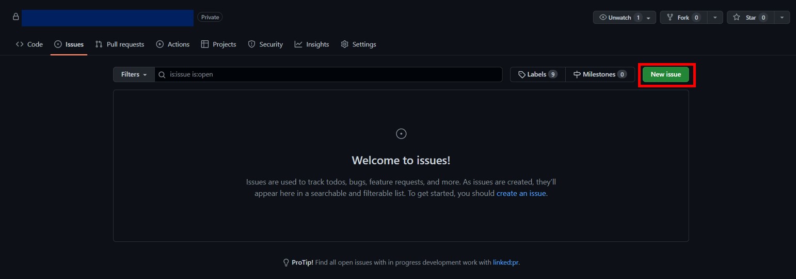Click the private repository lock icon

pyautogui.click(x=16, y=17)
